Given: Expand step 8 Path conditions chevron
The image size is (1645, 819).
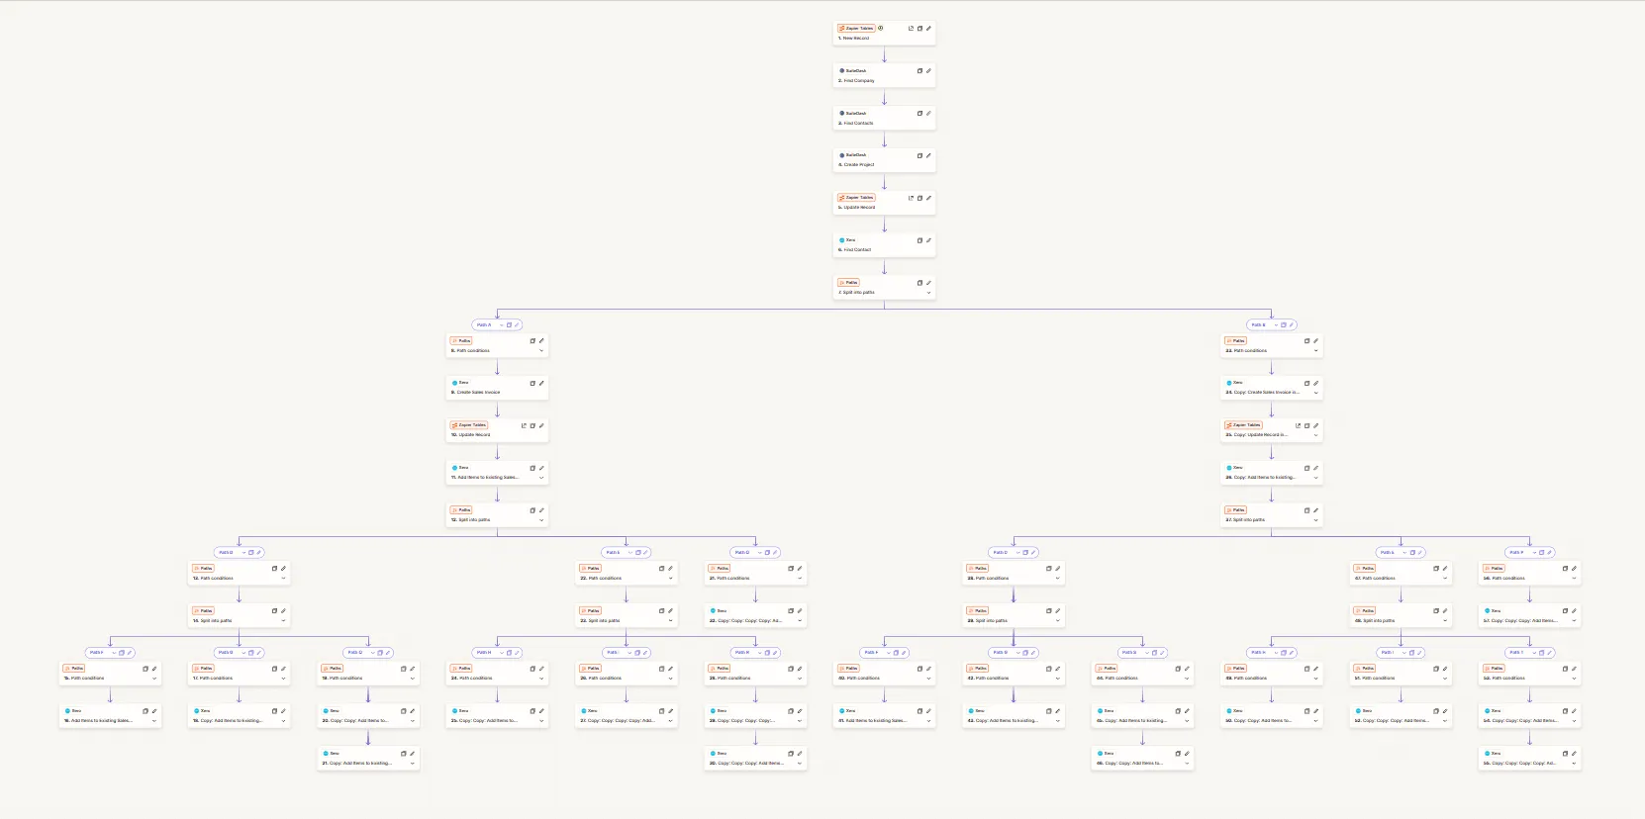Looking at the screenshot, I should [541, 351].
